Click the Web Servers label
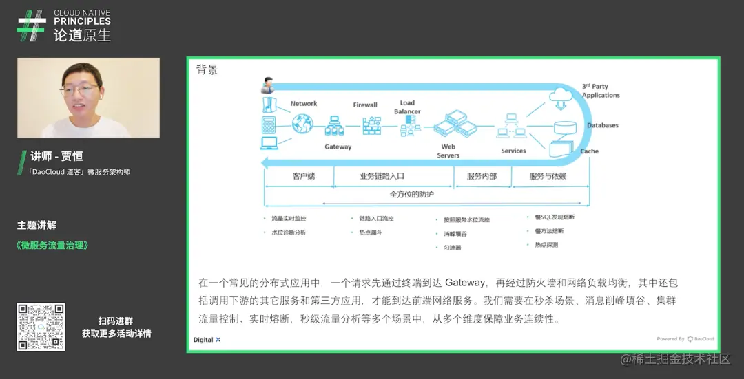Image resolution: width=744 pixels, height=379 pixels. (448, 151)
